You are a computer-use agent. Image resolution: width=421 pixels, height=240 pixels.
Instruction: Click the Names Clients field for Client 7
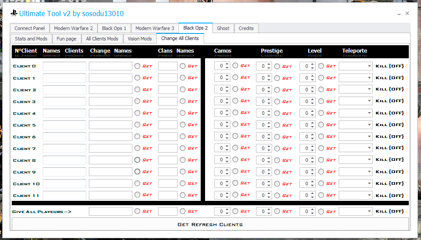[64, 148]
